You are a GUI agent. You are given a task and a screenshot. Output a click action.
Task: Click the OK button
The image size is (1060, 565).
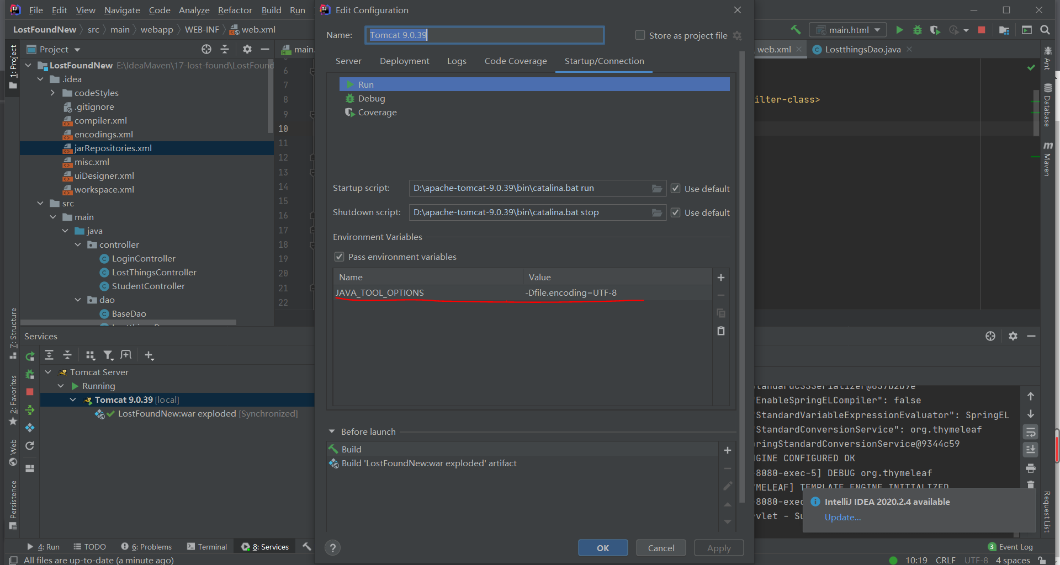click(x=602, y=548)
